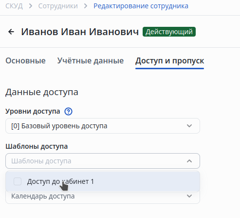Select Базовый уровень доступа value field
The image size is (240, 218).
(x=103, y=126)
